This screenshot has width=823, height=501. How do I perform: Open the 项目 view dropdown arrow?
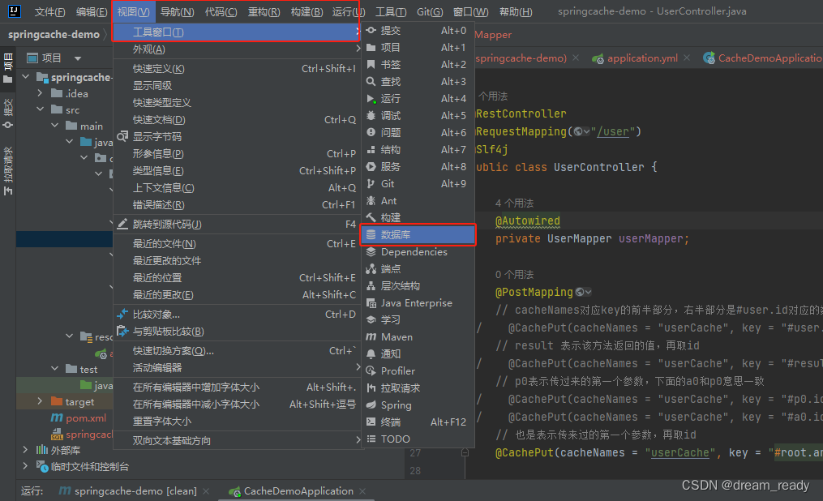pos(78,58)
